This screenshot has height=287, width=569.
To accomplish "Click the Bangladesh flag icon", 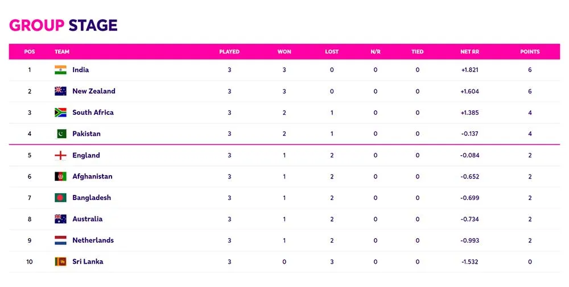I will pyautogui.click(x=61, y=198).
